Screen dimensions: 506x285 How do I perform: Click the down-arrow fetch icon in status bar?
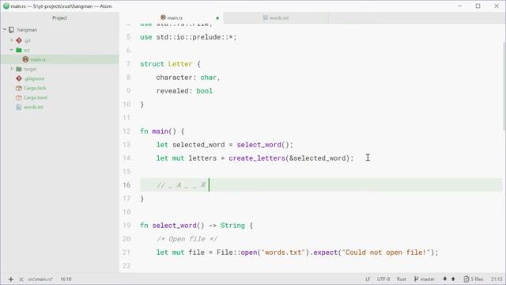click(444, 279)
